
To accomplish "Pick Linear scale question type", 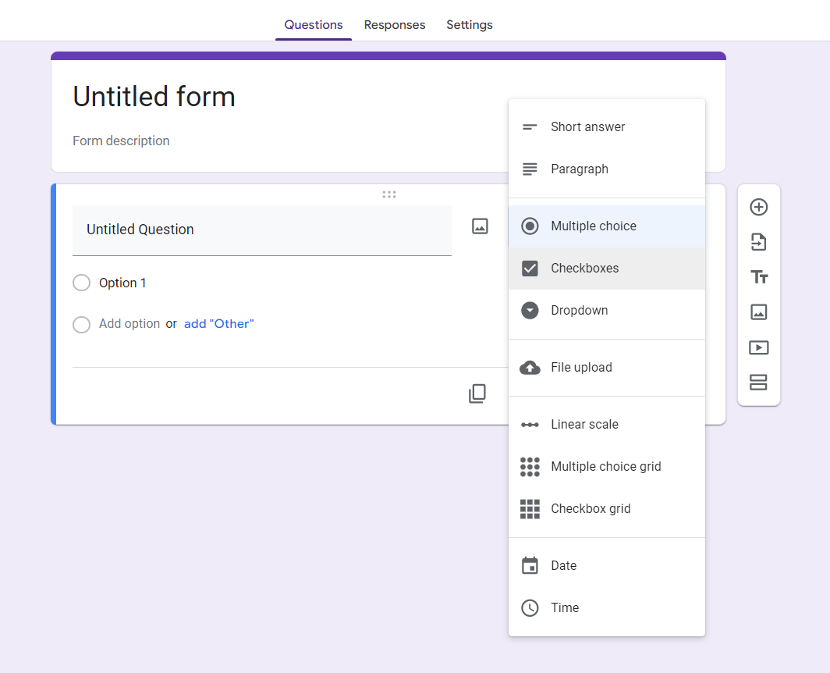I will click(x=584, y=425).
